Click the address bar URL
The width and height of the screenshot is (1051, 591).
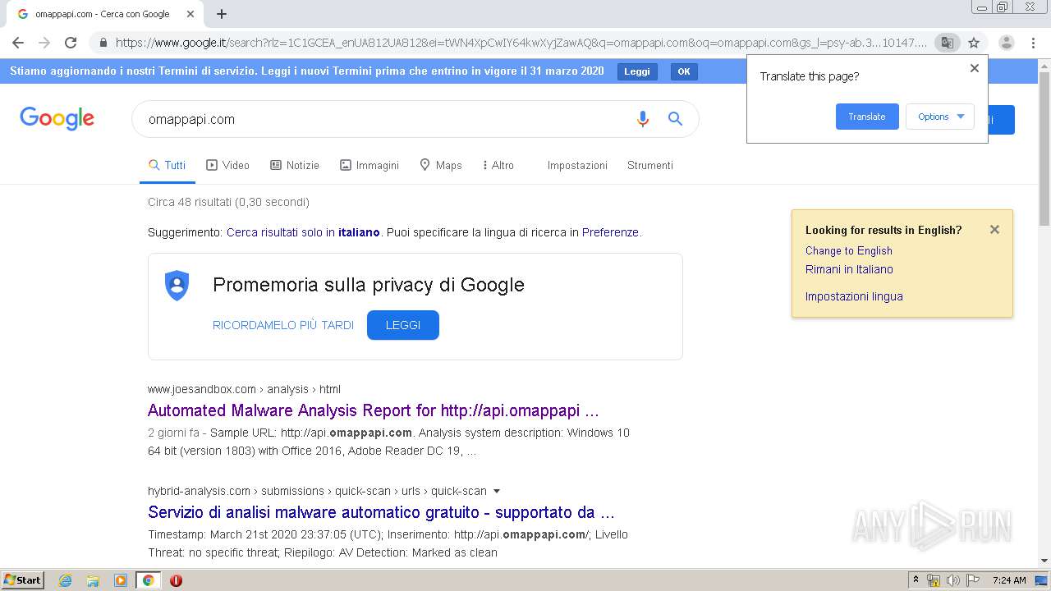point(521,43)
